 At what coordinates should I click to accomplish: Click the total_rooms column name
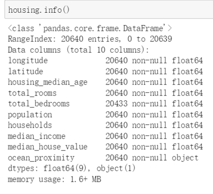[x=32, y=93]
